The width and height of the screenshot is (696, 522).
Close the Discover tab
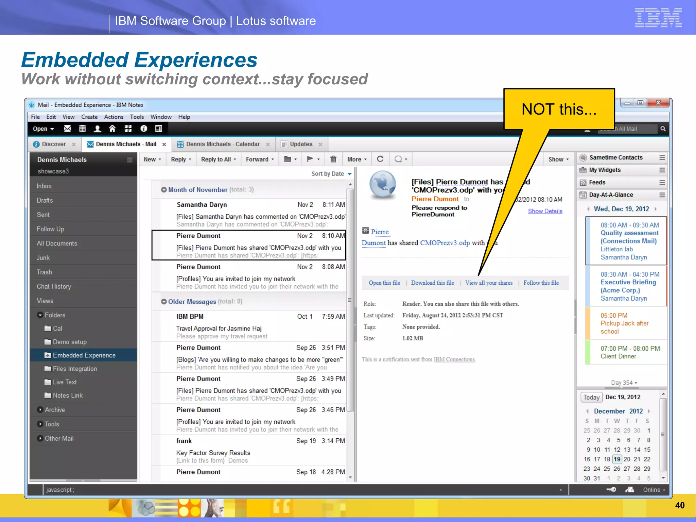tap(74, 144)
